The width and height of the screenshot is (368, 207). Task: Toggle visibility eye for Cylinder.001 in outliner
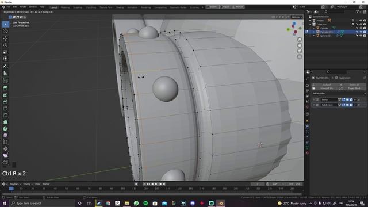(361, 32)
